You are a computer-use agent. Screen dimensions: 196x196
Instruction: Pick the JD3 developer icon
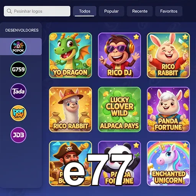pos(18,135)
